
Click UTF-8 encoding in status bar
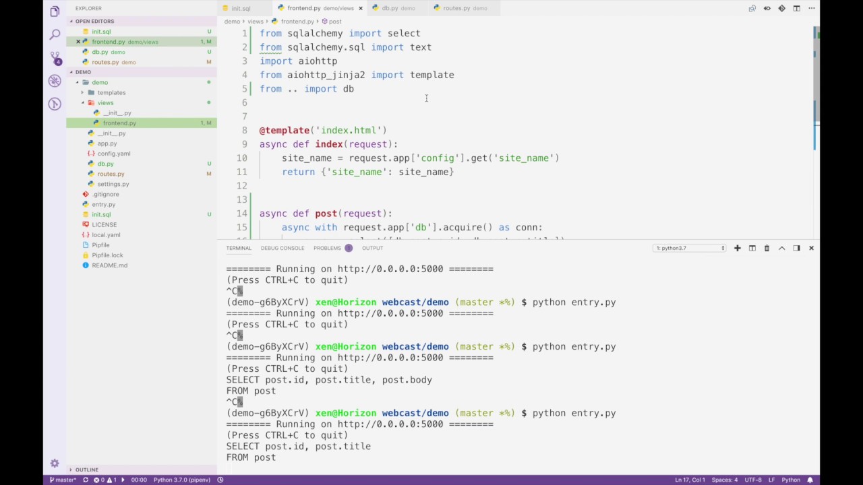click(753, 480)
